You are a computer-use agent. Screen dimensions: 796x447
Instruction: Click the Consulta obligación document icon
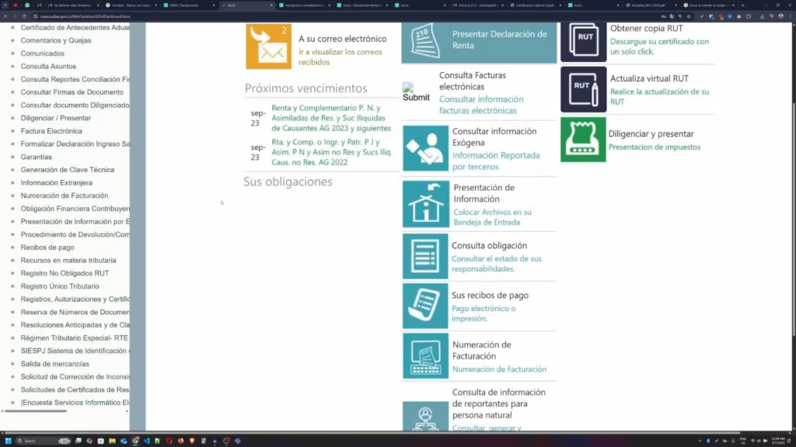425,256
